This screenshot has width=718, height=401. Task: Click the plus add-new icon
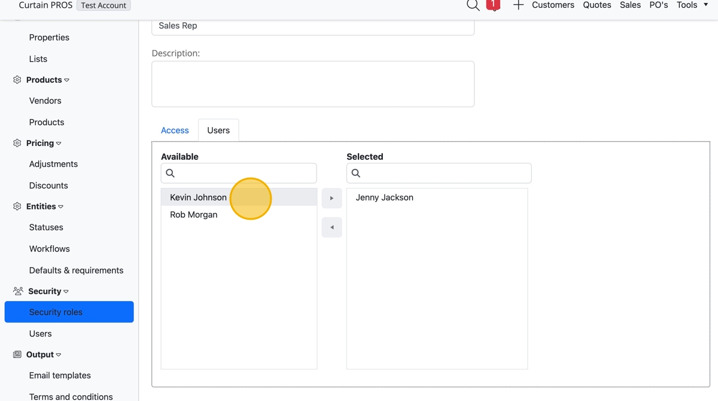click(518, 5)
